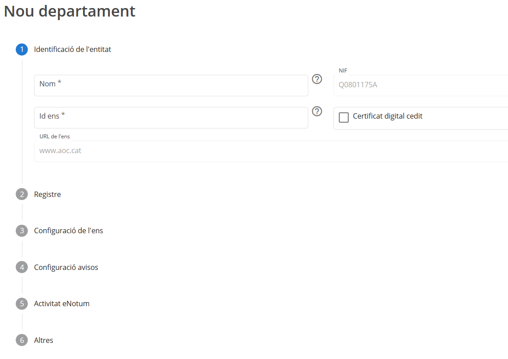Viewport: 508px width, 359px height.
Task: Open the Registre step
Action: (x=47, y=195)
